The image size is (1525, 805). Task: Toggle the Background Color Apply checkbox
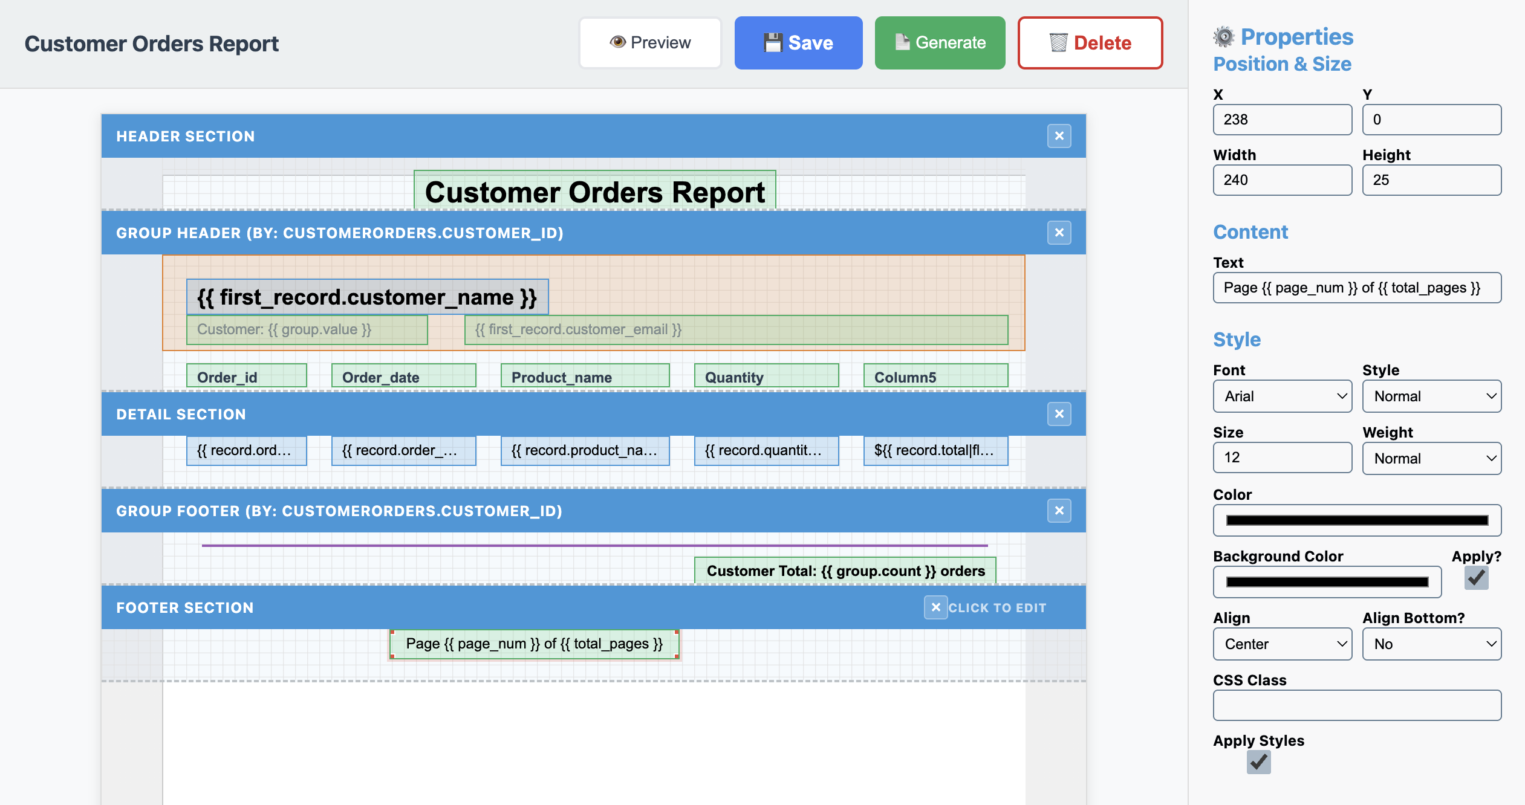1475,579
